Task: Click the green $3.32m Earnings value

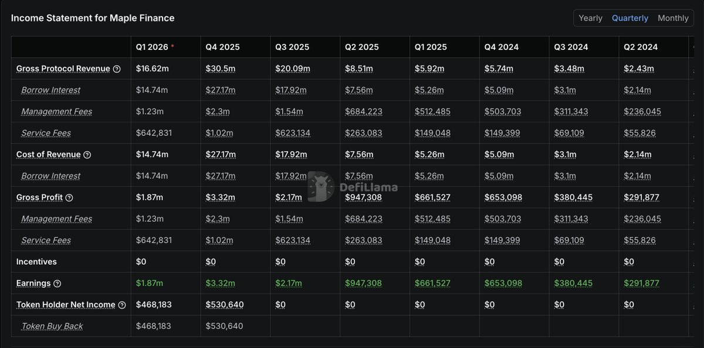Action: pos(220,284)
